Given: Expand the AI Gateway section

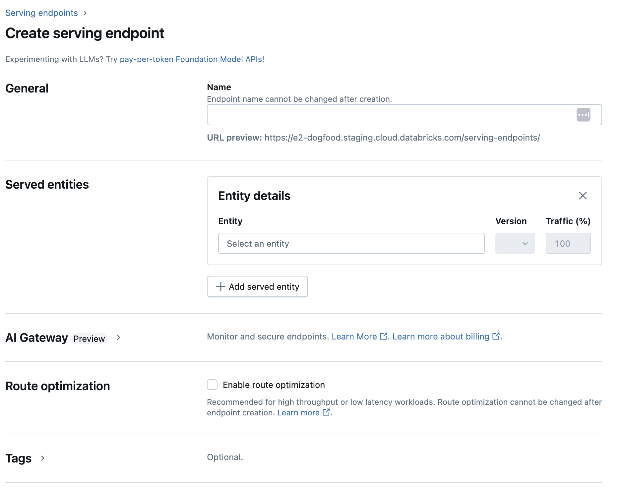Looking at the screenshot, I should click(x=118, y=338).
